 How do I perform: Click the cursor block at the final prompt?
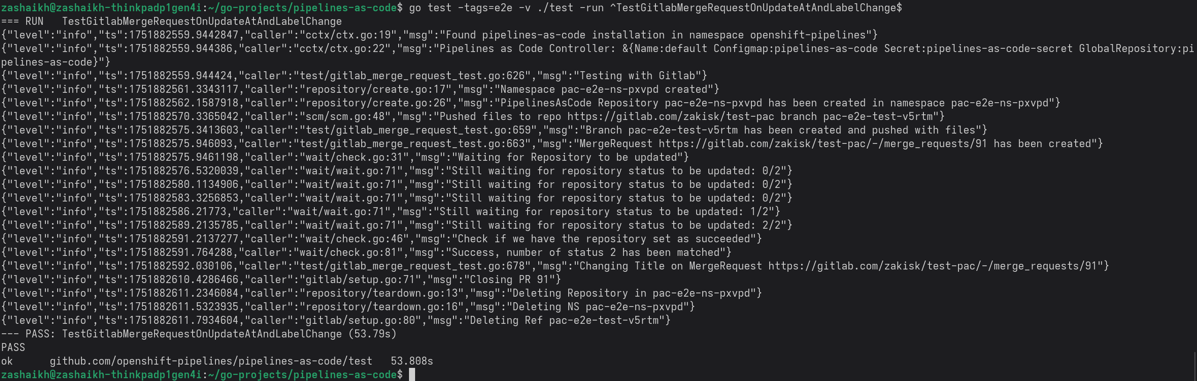tap(412, 374)
